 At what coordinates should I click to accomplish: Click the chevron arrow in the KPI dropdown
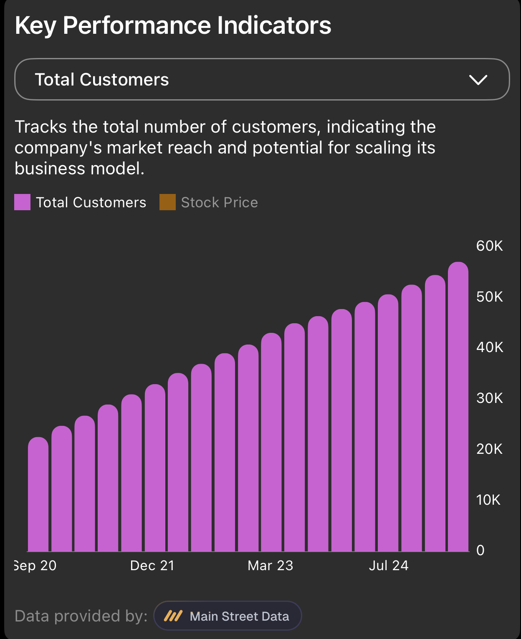478,80
